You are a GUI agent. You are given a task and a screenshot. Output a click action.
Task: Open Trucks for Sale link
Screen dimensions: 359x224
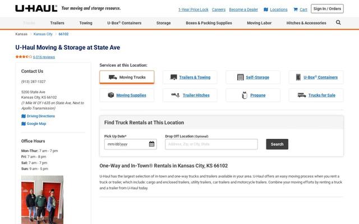(x=322, y=95)
